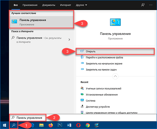Launch Firefox from the taskbar
This screenshot has width=157, height=129.
coord(50,125)
